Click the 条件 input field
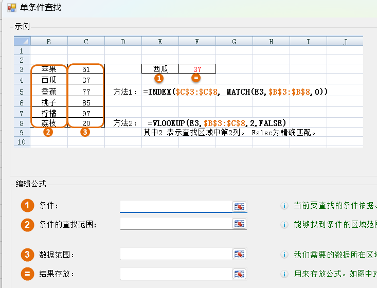This screenshot has height=288, width=377. (176, 206)
